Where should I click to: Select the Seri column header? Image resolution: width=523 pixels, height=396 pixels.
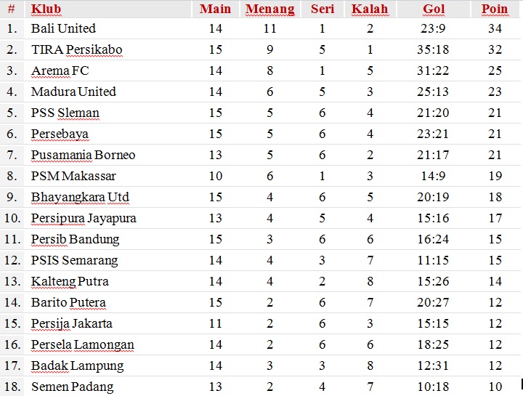coord(323,9)
